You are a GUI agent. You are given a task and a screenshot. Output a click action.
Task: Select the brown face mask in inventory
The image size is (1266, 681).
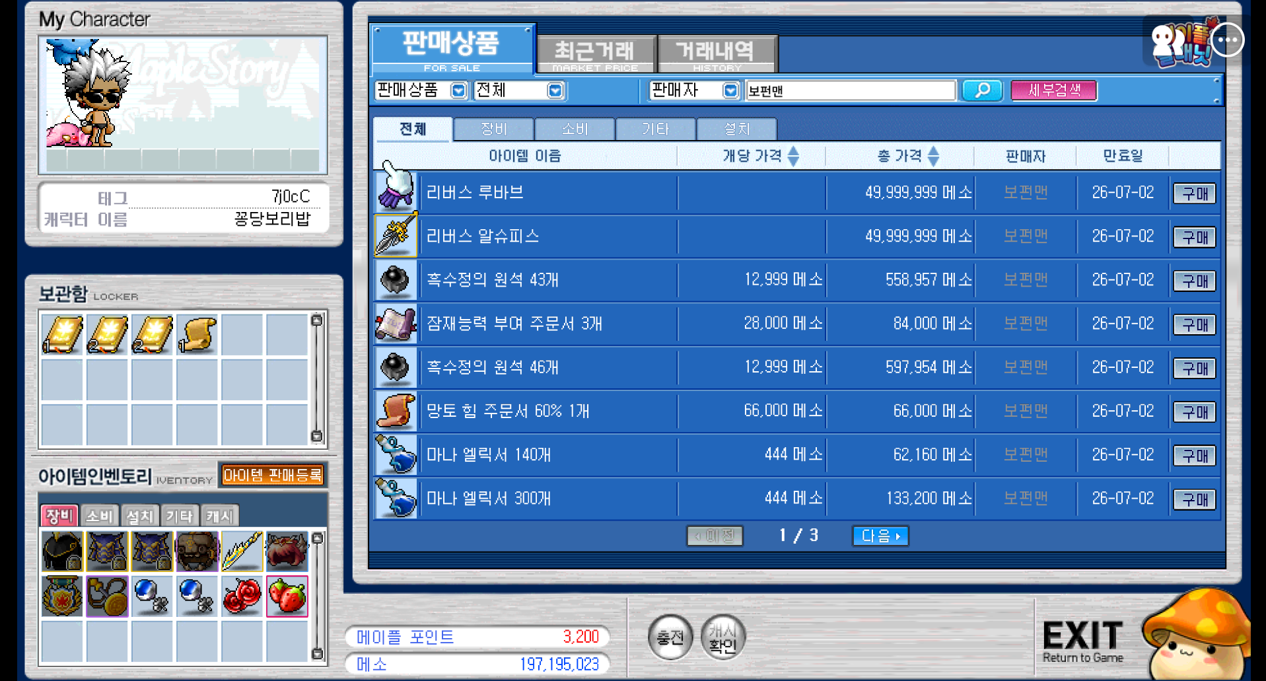point(197,551)
